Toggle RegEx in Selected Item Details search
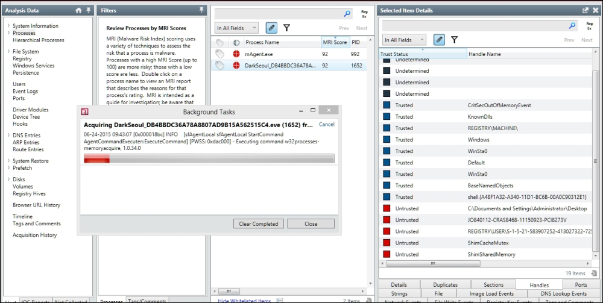Screen dimensions: 603x303 click(x=590, y=26)
